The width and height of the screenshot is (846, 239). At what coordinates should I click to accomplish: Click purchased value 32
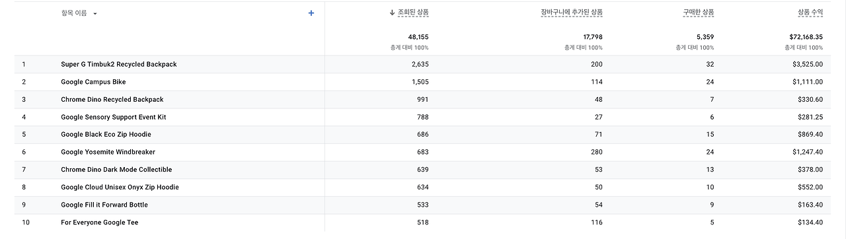tap(710, 64)
